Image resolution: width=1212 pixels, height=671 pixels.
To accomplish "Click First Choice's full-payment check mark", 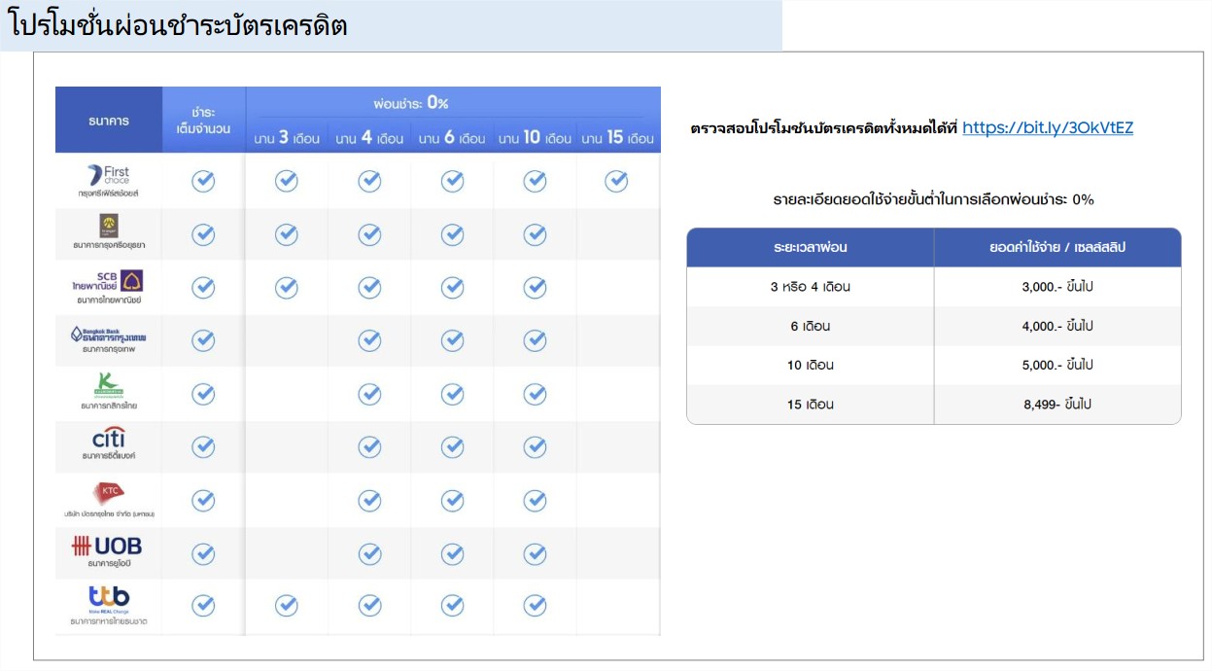I will [x=203, y=181].
